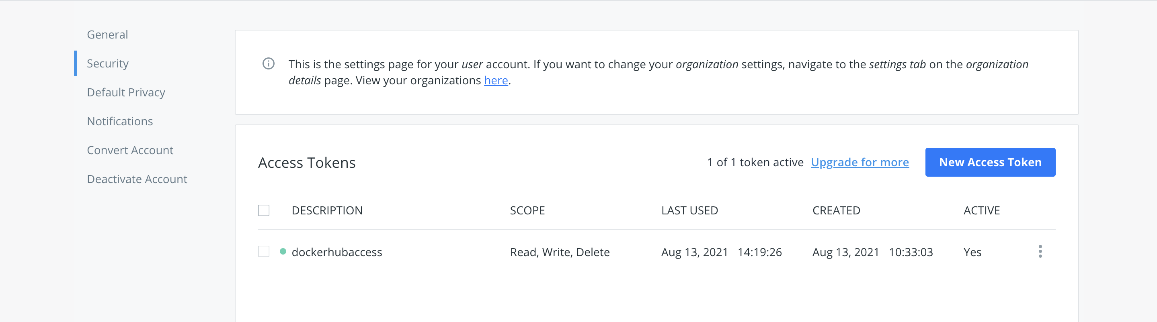
Task: Click the CREATED column header
Action: (x=836, y=210)
